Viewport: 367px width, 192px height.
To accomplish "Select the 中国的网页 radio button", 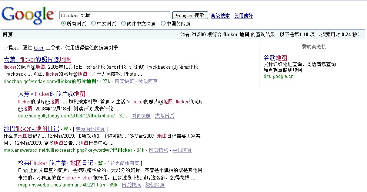I will (163, 23).
